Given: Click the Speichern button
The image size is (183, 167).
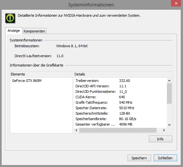Looking at the screenshot, I should point(139,158).
